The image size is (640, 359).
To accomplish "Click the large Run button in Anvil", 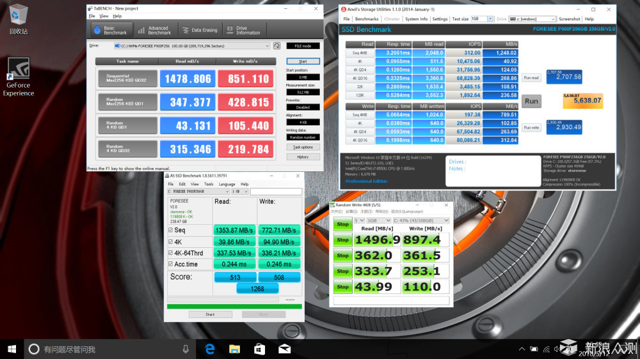I will [531, 101].
